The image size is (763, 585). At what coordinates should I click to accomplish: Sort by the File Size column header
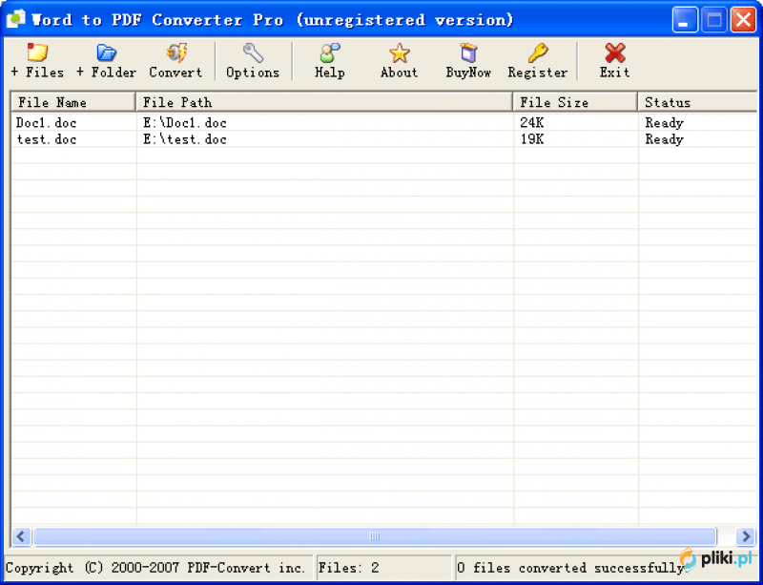(575, 102)
